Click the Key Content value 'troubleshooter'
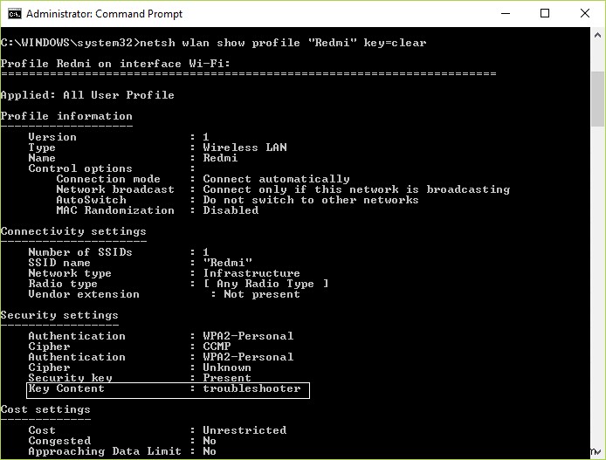 (x=251, y=388)
